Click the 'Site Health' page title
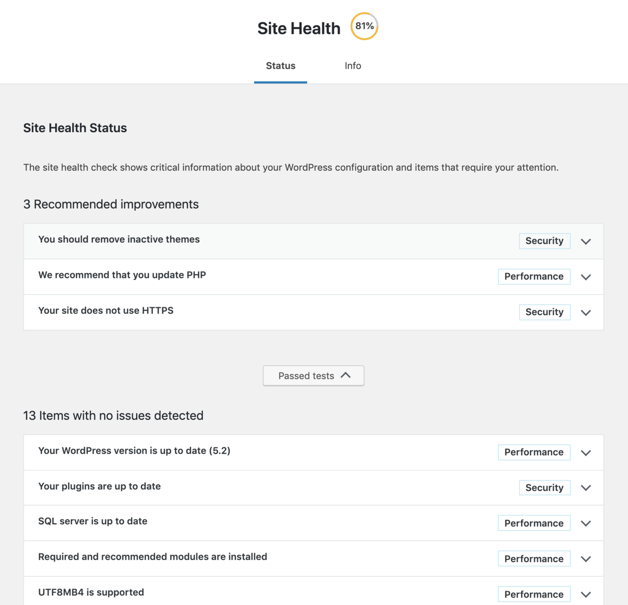This screenshot has width=628, height=605. 299,28
